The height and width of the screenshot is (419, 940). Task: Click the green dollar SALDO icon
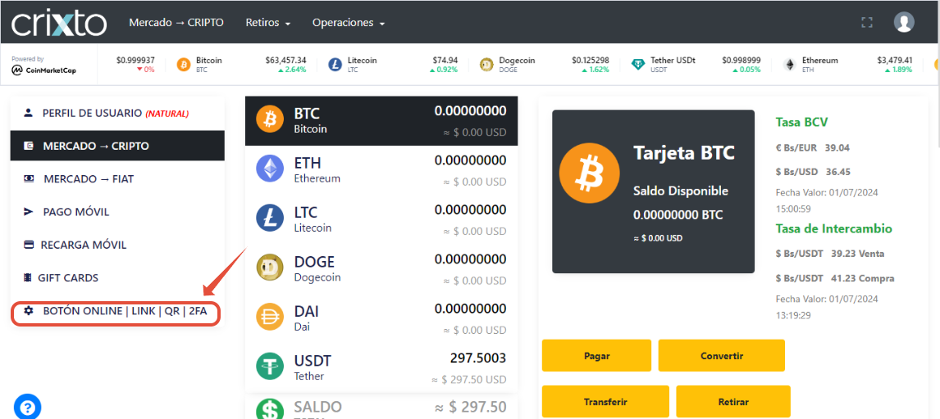(270, 409)
